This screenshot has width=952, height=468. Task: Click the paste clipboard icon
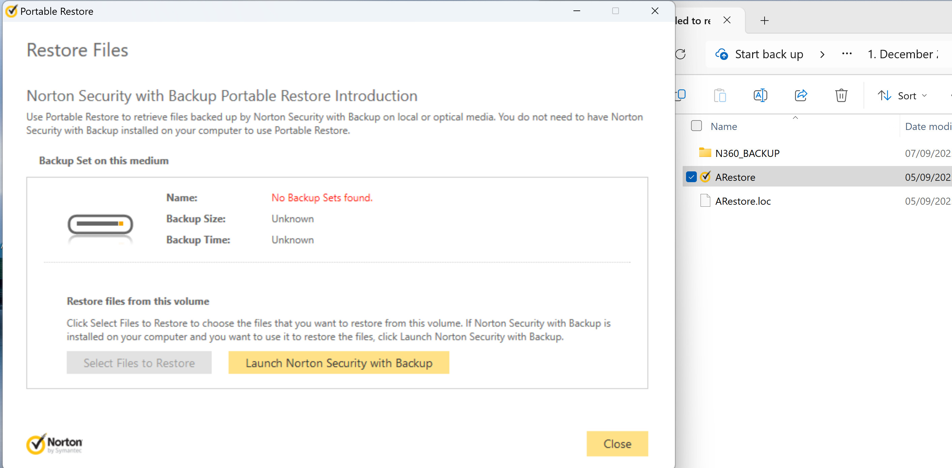point(719,96)
